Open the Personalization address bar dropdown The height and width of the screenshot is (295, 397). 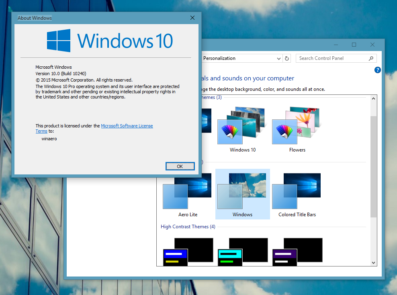click(279, 58)
